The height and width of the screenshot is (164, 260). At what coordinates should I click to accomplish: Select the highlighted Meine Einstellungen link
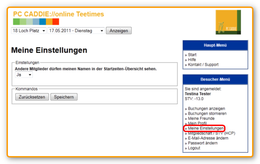pyautogui.click(x=206, y=129)
